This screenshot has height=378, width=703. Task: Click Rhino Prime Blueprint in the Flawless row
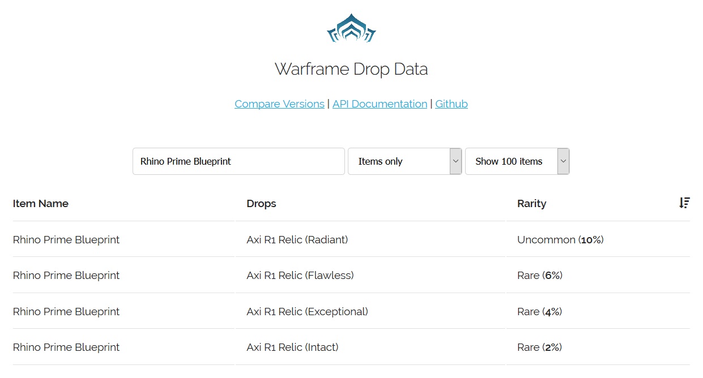click(66, 276)
